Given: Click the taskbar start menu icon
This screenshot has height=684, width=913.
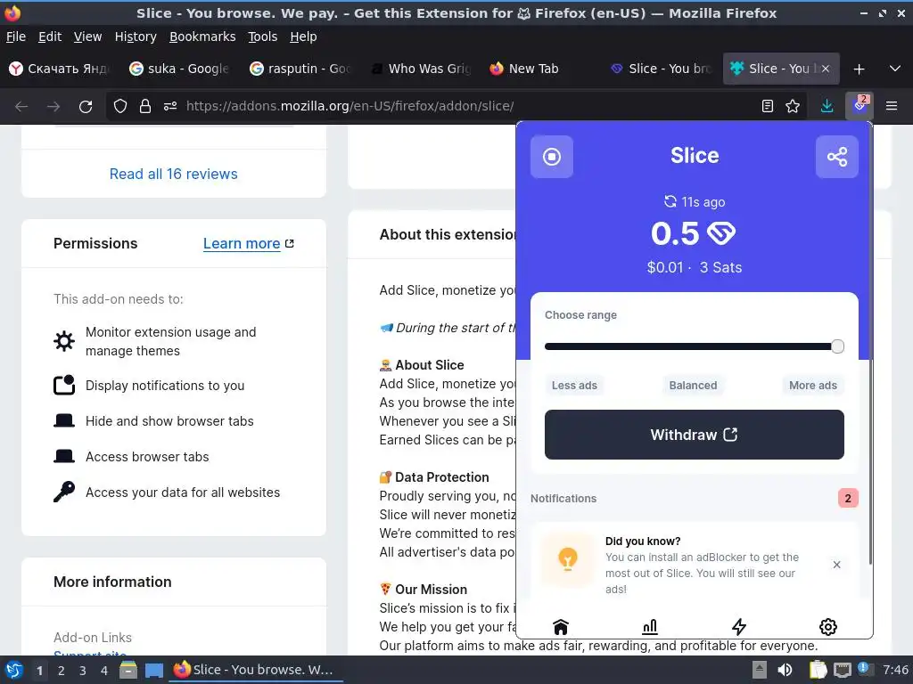Looking at the screenshot, I should point(14,670).
